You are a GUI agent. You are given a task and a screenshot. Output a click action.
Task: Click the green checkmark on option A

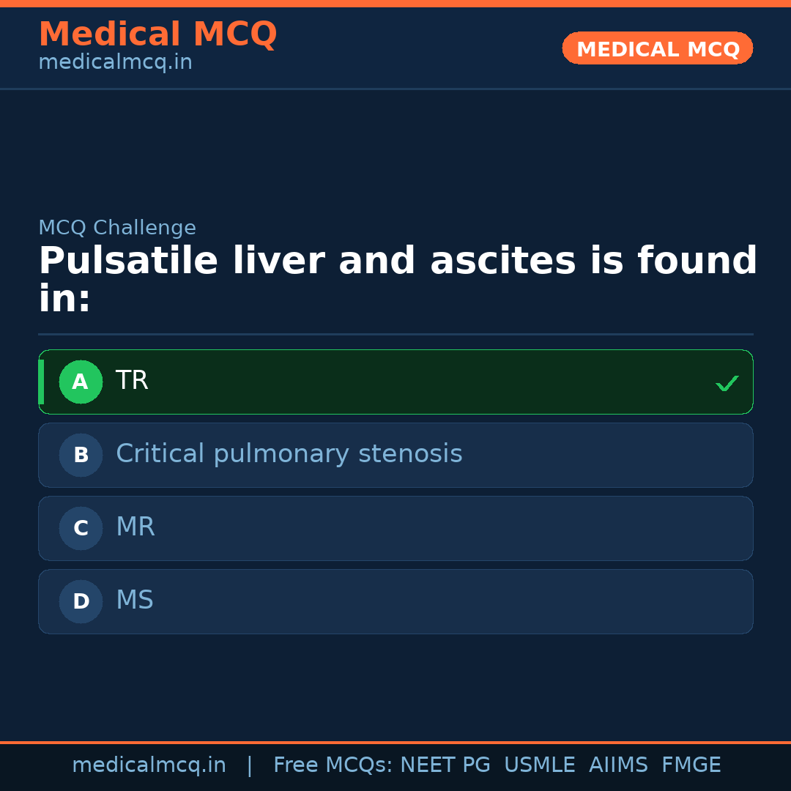(727, 382)
